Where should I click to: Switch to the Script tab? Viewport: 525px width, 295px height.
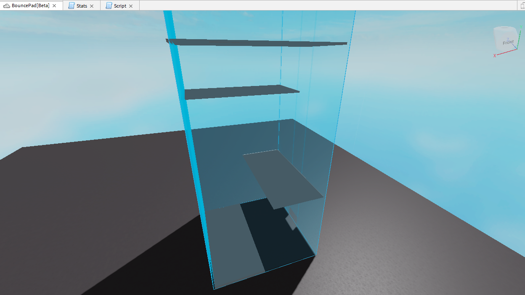pyautogui.click(x=120, y=5)
